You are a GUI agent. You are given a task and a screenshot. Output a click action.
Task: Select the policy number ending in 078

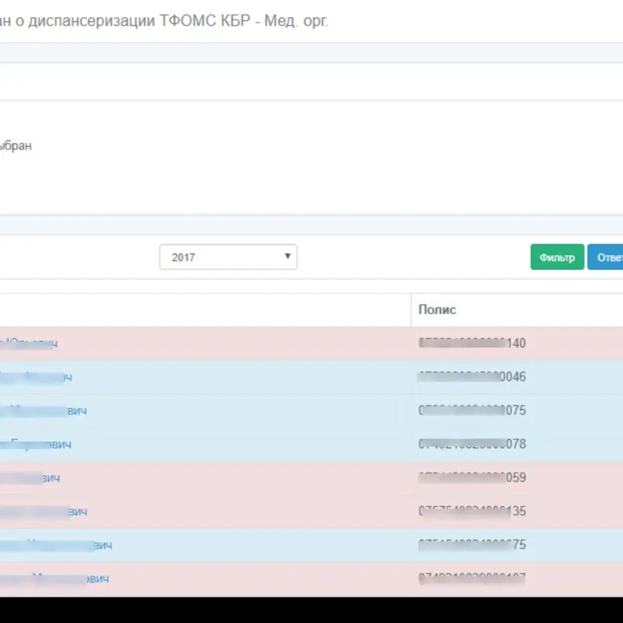tap(472, 443)
